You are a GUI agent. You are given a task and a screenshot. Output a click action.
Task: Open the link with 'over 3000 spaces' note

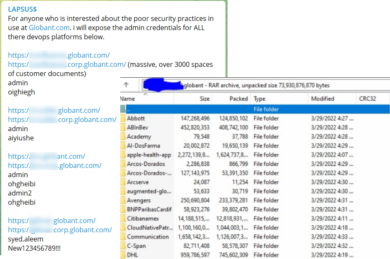(67, 64)
